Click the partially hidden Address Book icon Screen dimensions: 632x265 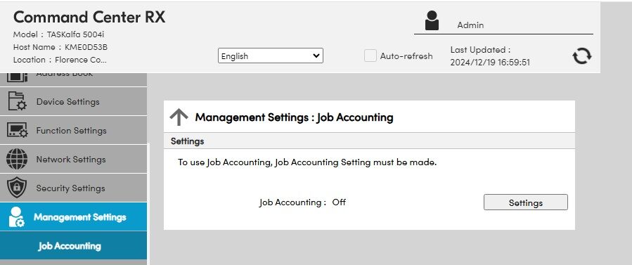pos(17,77)
